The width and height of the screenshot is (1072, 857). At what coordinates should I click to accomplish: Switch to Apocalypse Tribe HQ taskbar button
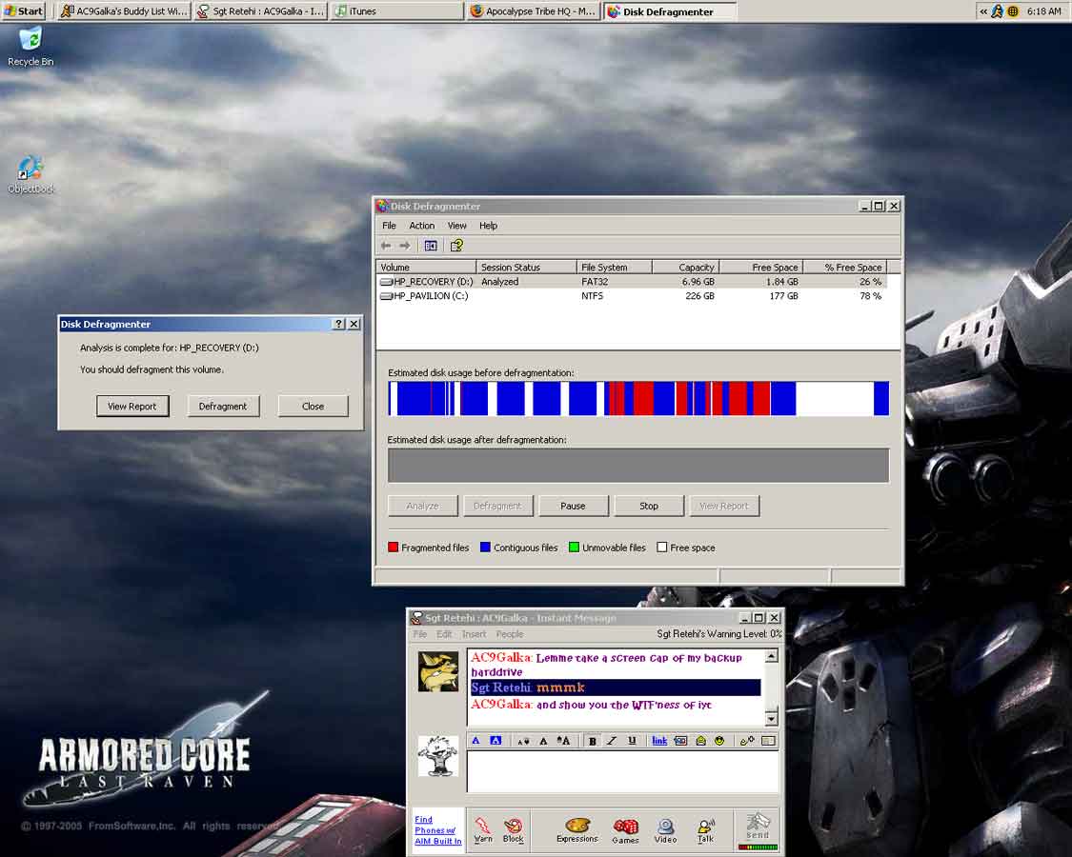point(534,10)
